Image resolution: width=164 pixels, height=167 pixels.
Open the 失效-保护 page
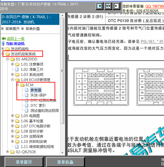[x=38, y=95]
